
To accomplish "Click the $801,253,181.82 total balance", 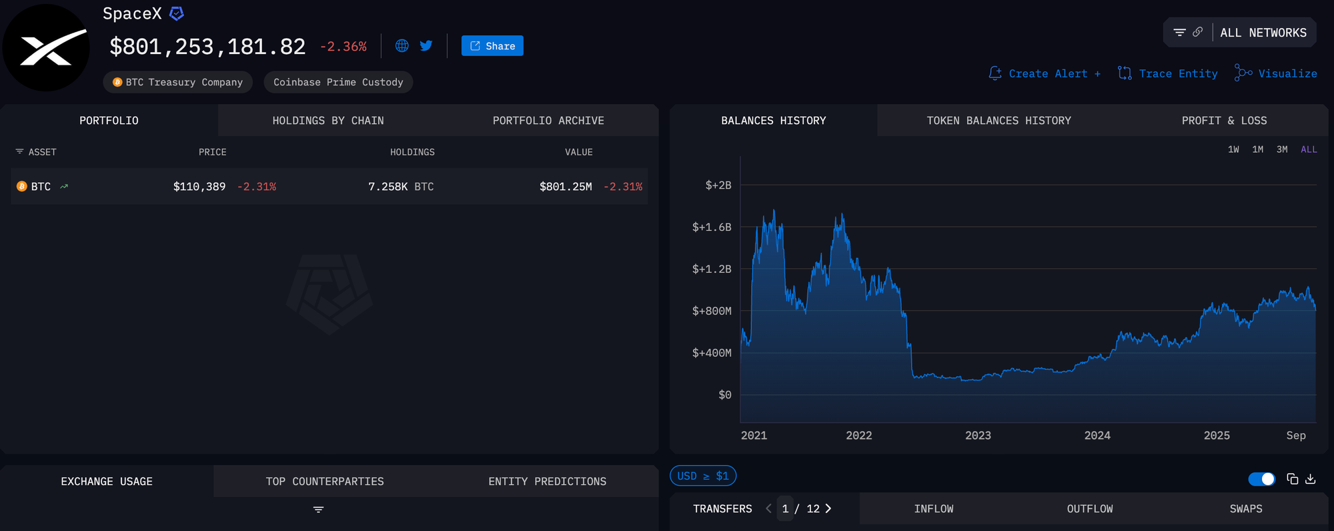I will coord(207,47).
